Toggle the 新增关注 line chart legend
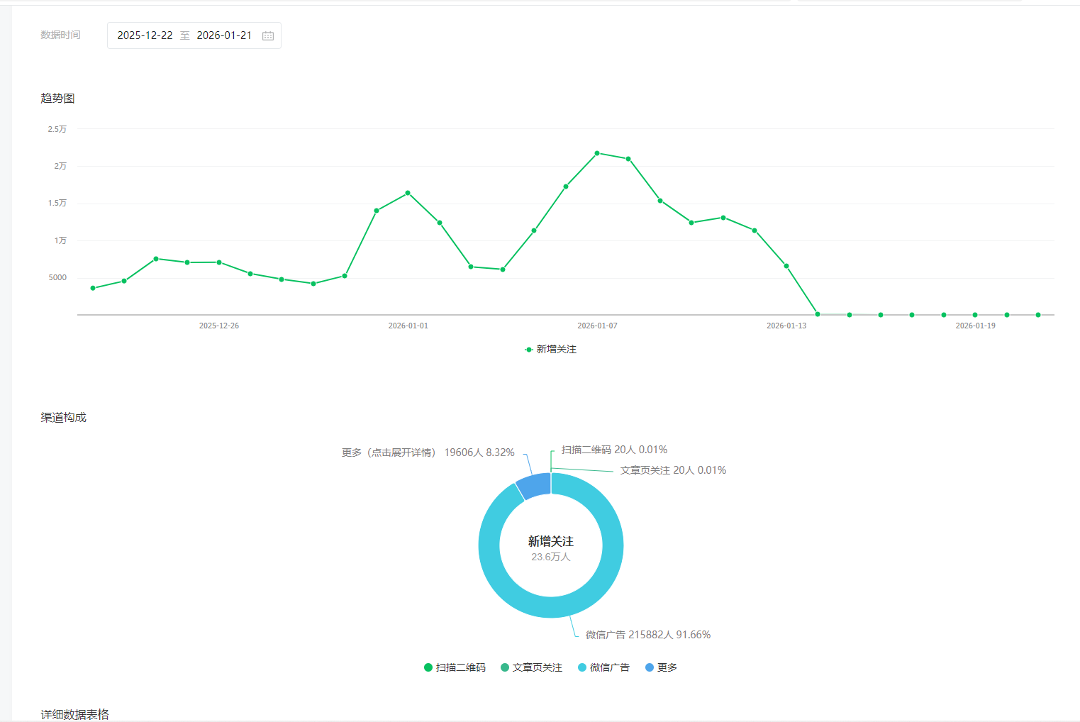Viewport: 1080px width, 722px height. coord(550,349)
